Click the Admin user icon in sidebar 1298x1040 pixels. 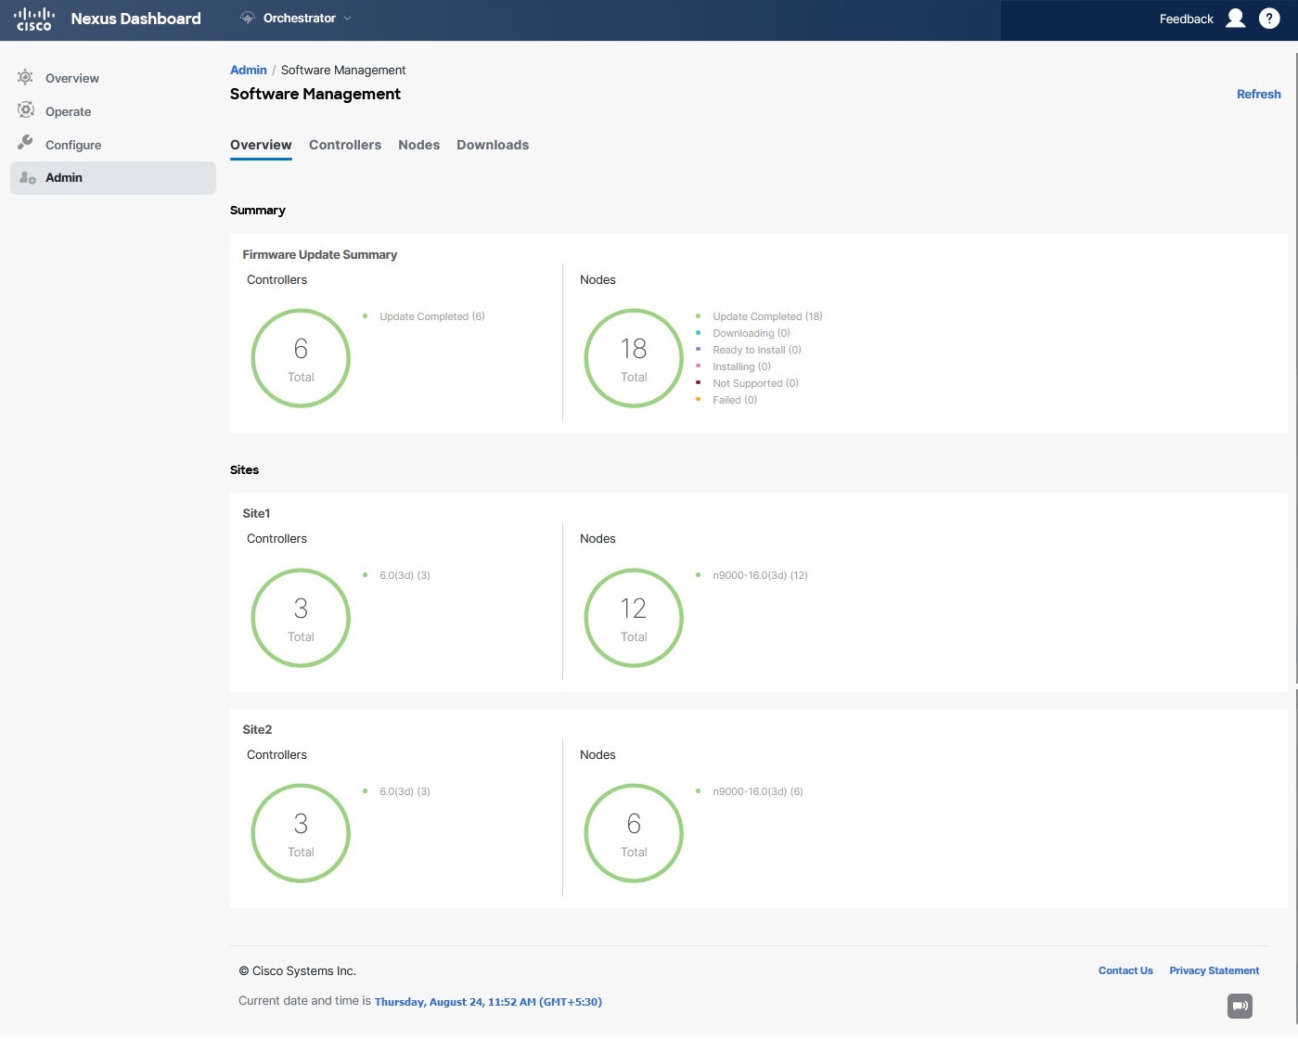[x=28, y=177]
